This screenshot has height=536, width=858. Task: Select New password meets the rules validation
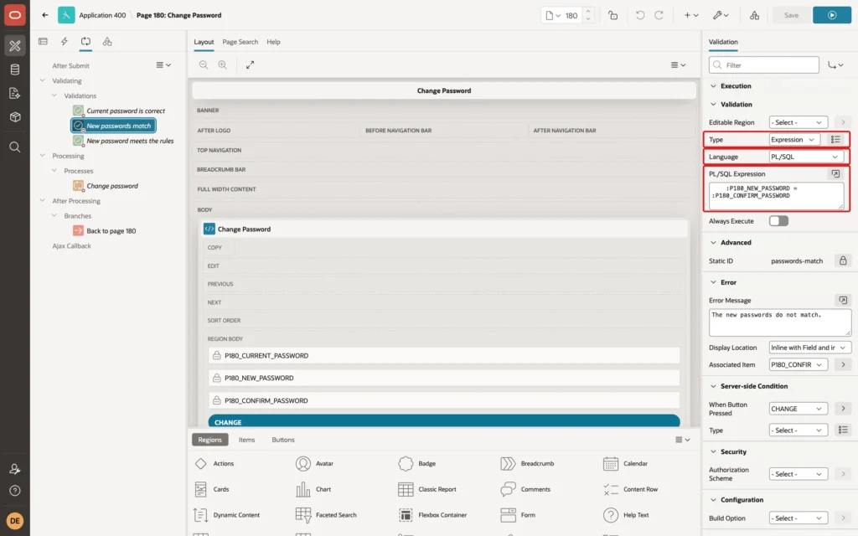point(130,141)
